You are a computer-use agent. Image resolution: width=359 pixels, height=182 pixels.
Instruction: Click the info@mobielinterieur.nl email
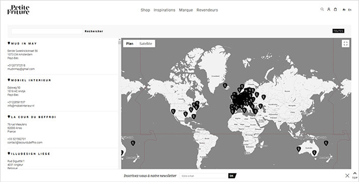coord(21,106)
